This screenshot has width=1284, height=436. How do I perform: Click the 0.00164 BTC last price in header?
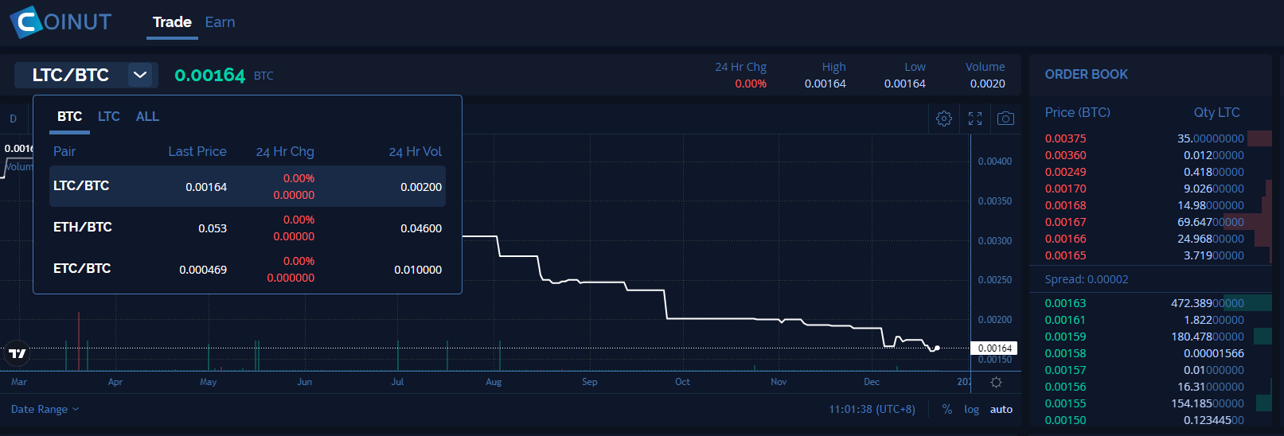tap(224, 75)
